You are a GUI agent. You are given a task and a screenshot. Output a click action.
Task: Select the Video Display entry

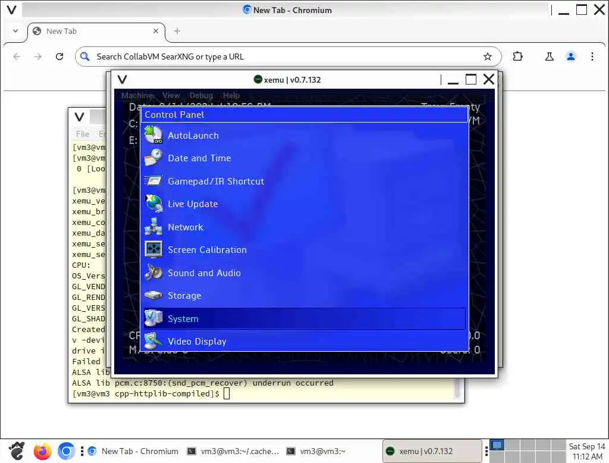click(x=304, y=342)
